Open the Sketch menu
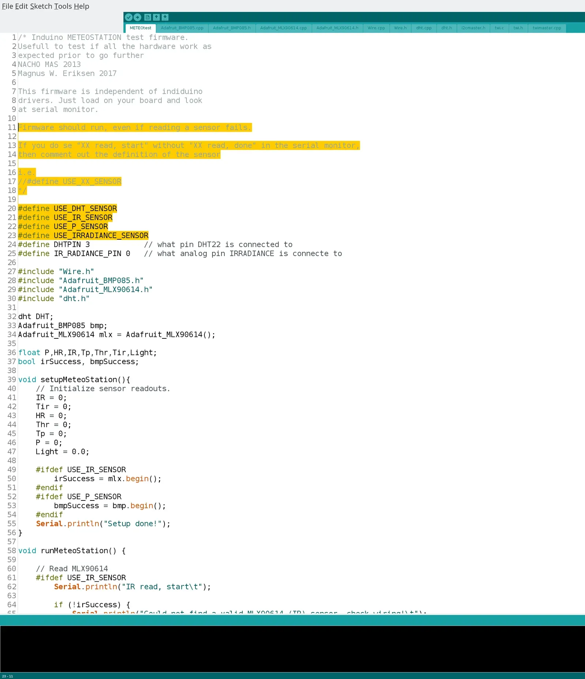Screen dimensions: 585x679 click(41, 6)
